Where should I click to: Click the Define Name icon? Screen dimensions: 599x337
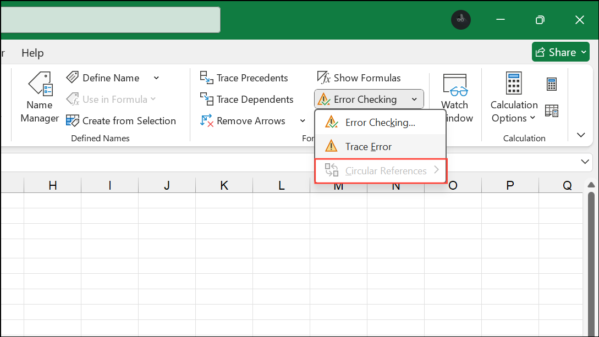74,77
